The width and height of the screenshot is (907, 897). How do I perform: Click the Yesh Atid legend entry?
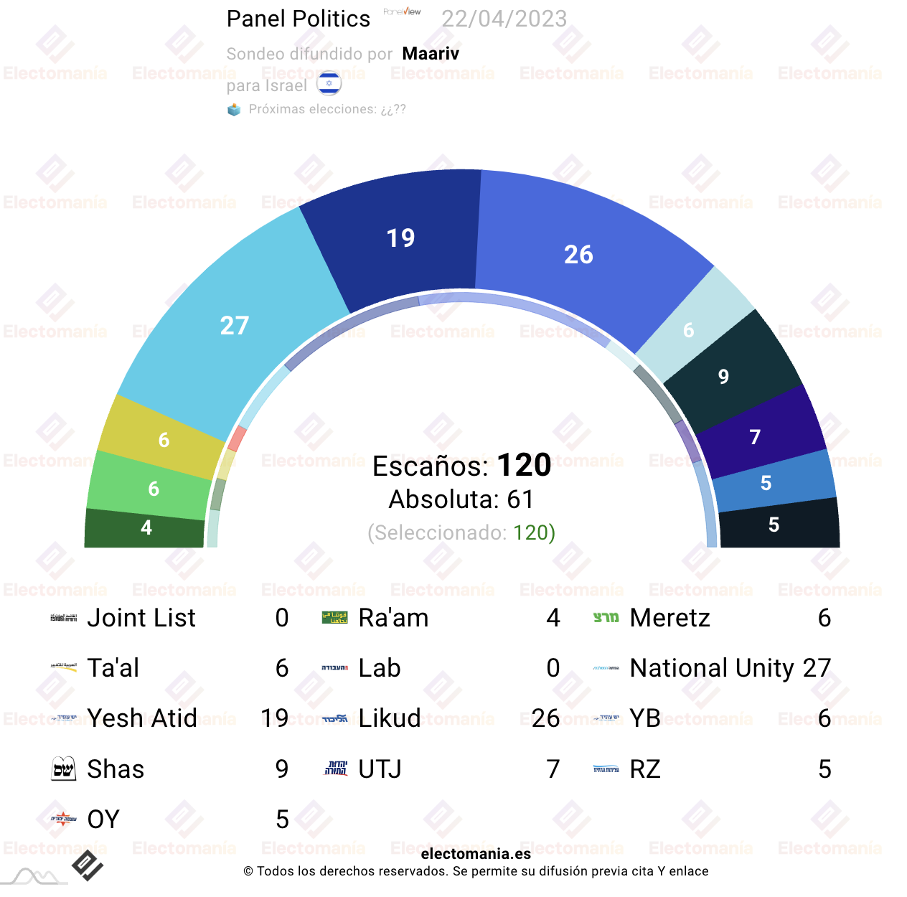pyautogui.click(x=170, y=718)
